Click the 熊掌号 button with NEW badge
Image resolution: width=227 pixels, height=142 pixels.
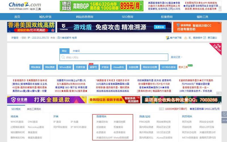(93, 67)
